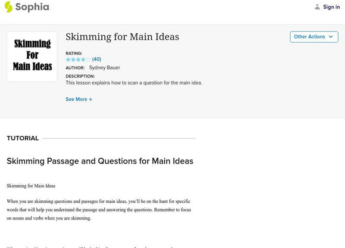Click the fourth star in the rating
345x248 pixels.
83,59
